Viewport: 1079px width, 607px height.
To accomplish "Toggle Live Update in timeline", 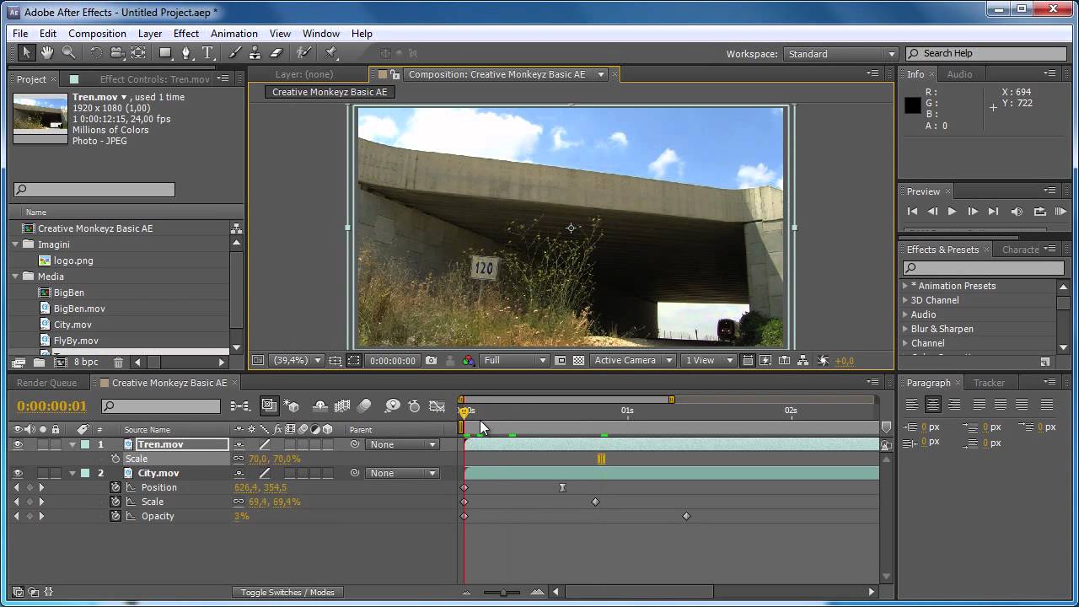I will point(269,406).
